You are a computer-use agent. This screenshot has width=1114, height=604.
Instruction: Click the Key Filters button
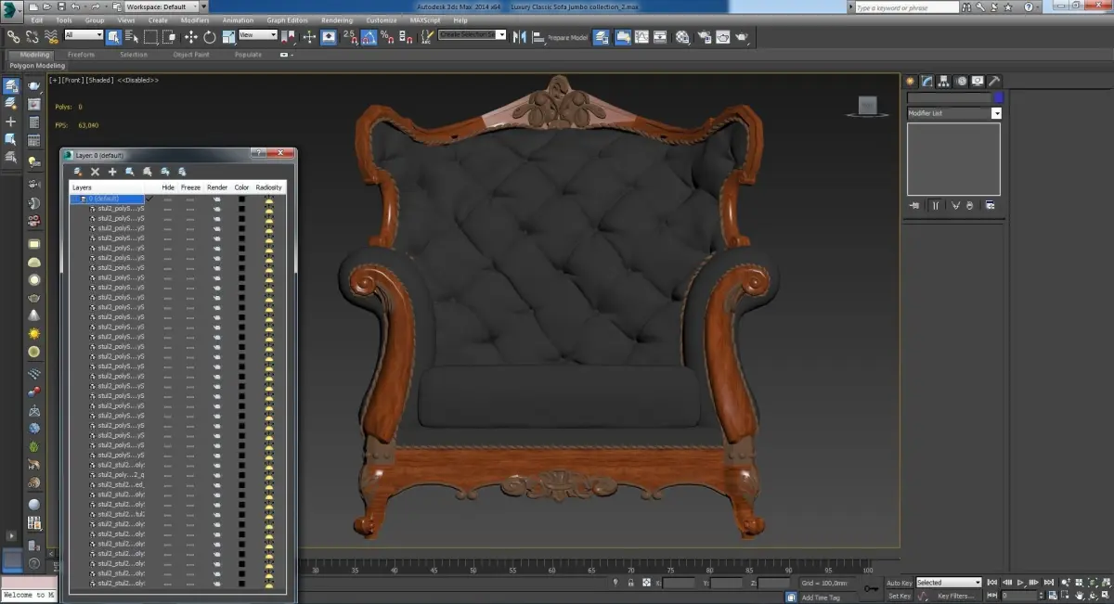(x=956, y=596)
